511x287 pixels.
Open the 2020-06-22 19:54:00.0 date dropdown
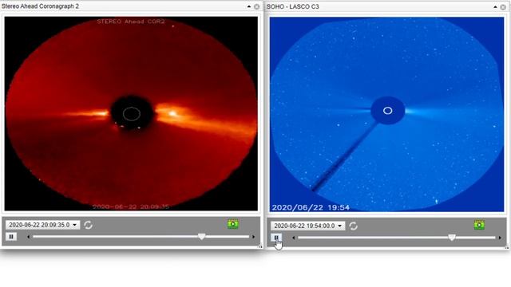[308, 226]
